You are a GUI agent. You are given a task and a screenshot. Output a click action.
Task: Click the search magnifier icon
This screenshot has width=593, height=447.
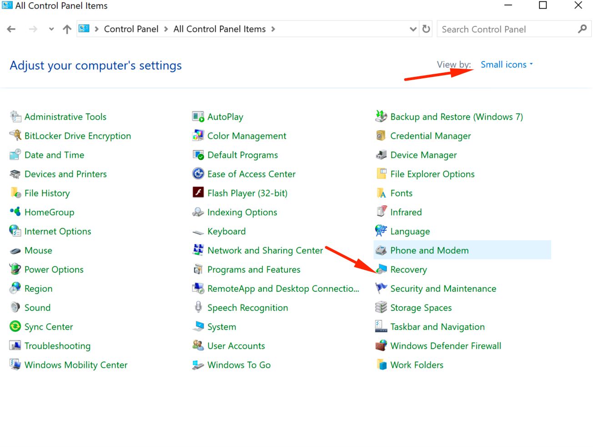[582, 29]
